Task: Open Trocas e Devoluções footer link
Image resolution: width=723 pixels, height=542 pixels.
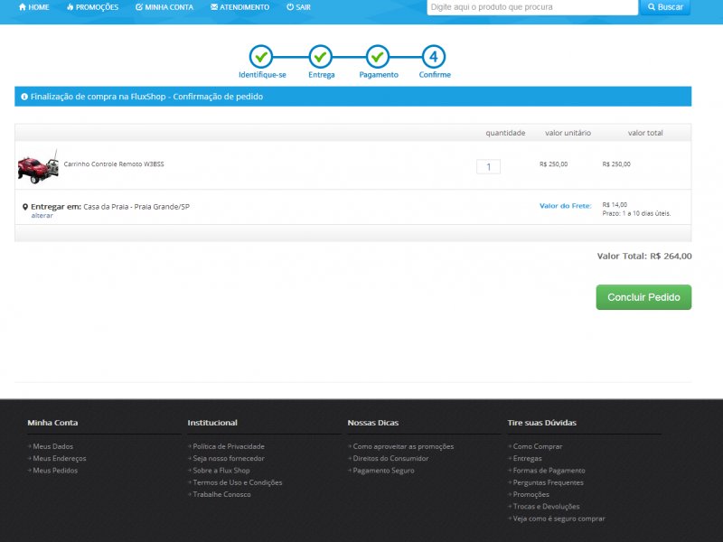Action: (x=547, y=506)
